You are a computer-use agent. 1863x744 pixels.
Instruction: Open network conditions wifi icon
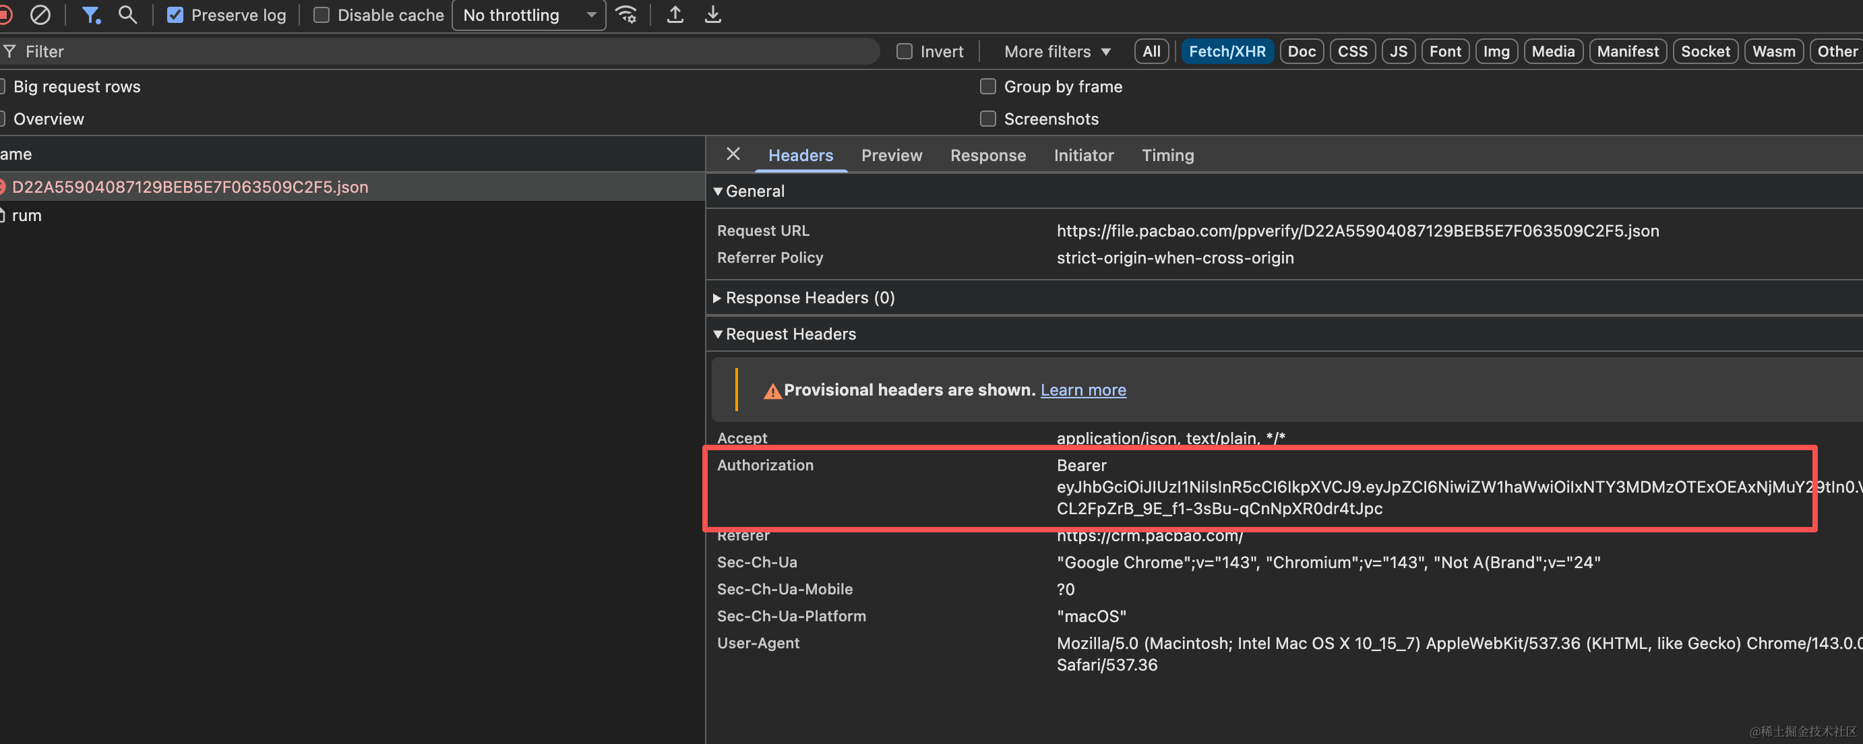coord(625,14)
